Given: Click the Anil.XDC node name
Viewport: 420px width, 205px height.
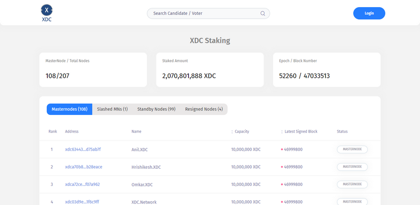Looking at the screenshot, I should tap(139, 149).
